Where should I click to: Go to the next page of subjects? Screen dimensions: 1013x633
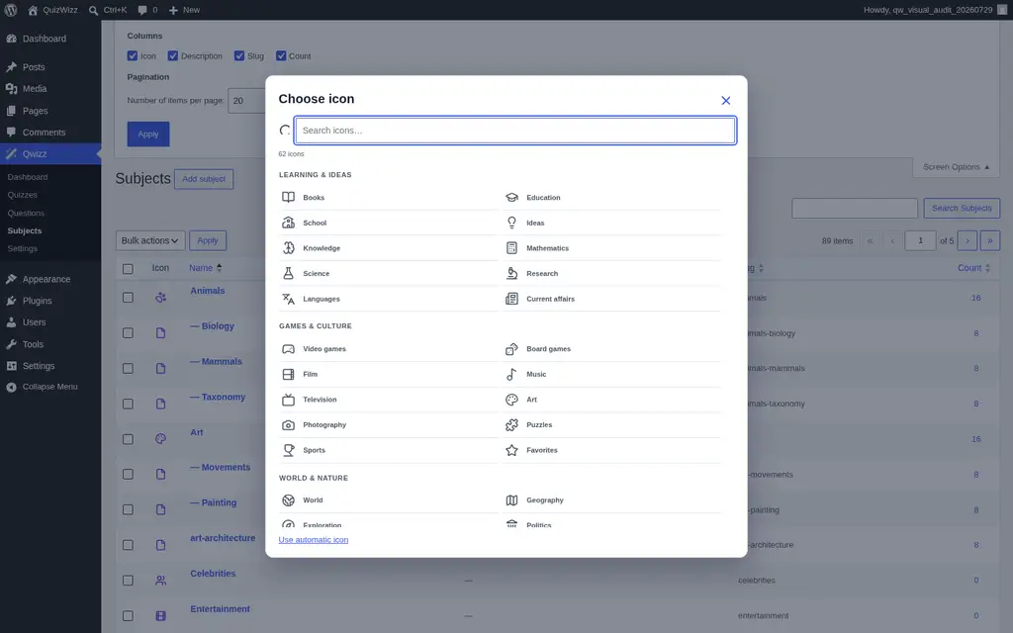click(x=967, y=240)
